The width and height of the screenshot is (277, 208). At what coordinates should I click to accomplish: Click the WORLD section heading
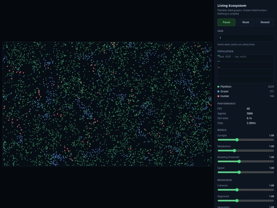click(222, 130)
